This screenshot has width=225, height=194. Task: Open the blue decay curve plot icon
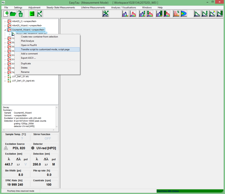(125, 13)
